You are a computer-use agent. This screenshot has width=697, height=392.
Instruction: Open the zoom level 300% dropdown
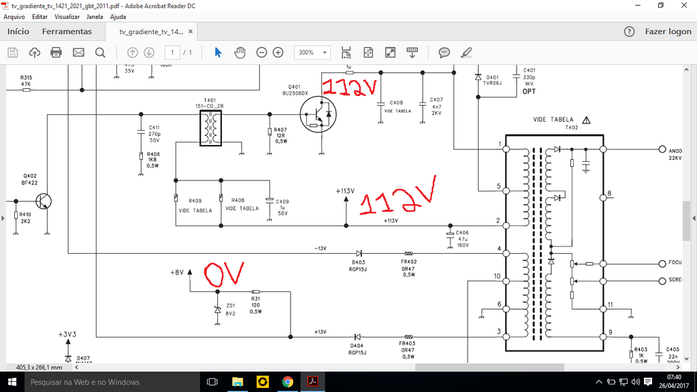(325, 52)
